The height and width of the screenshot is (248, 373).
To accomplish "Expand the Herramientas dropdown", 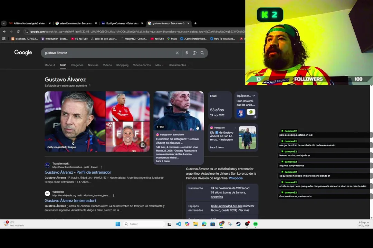I will click(179, 65).
